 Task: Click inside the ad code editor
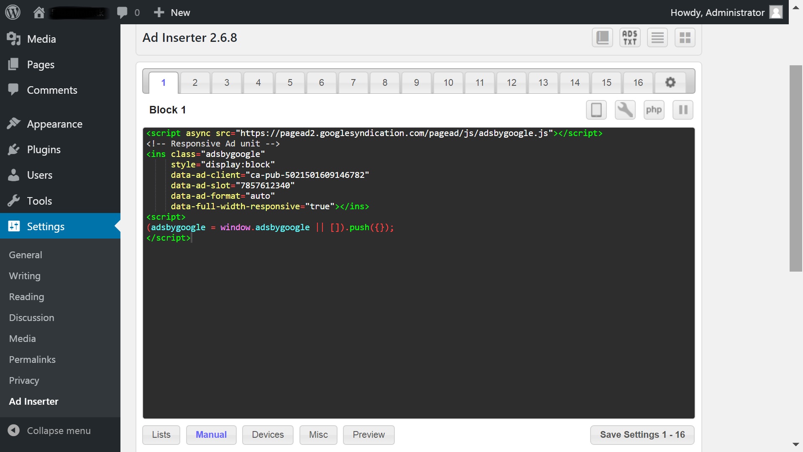pyautogui.click(x=419, y=273)
